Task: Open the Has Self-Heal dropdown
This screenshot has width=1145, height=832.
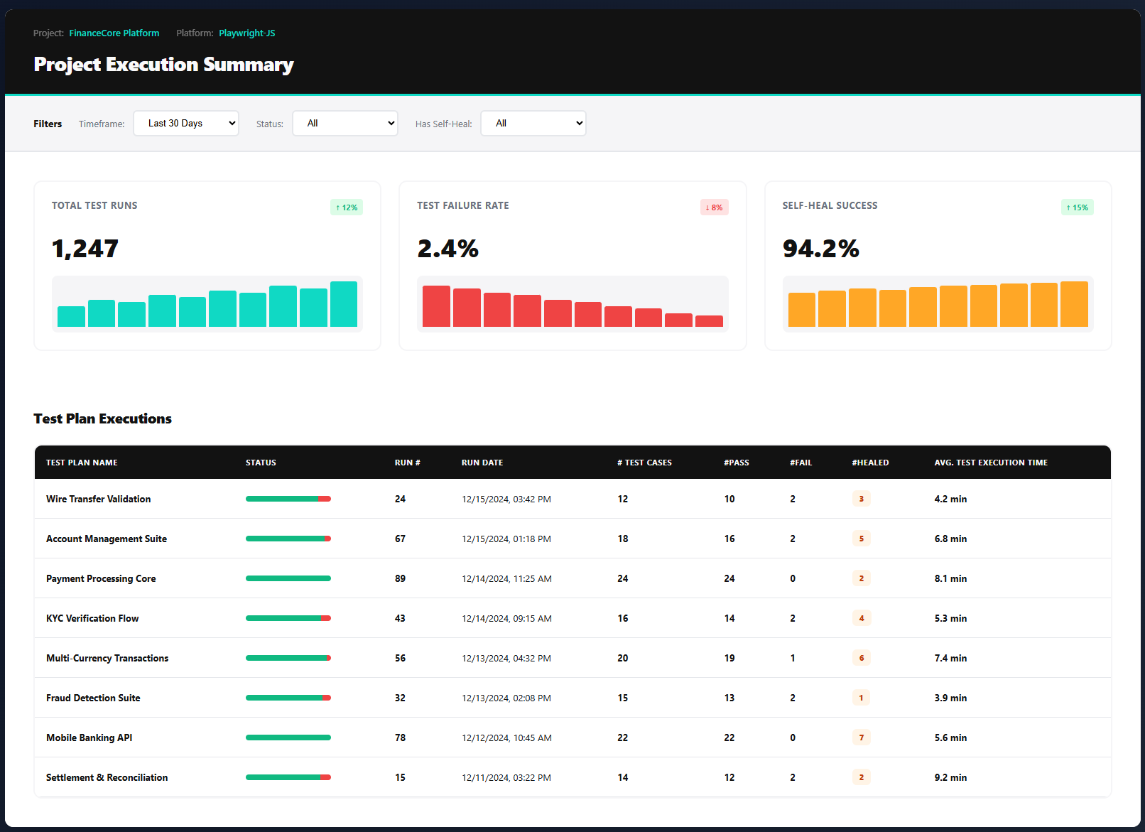Action: [533, 123]
